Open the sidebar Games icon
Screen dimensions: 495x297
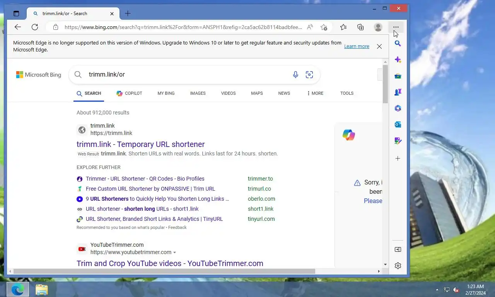point(398,92)
